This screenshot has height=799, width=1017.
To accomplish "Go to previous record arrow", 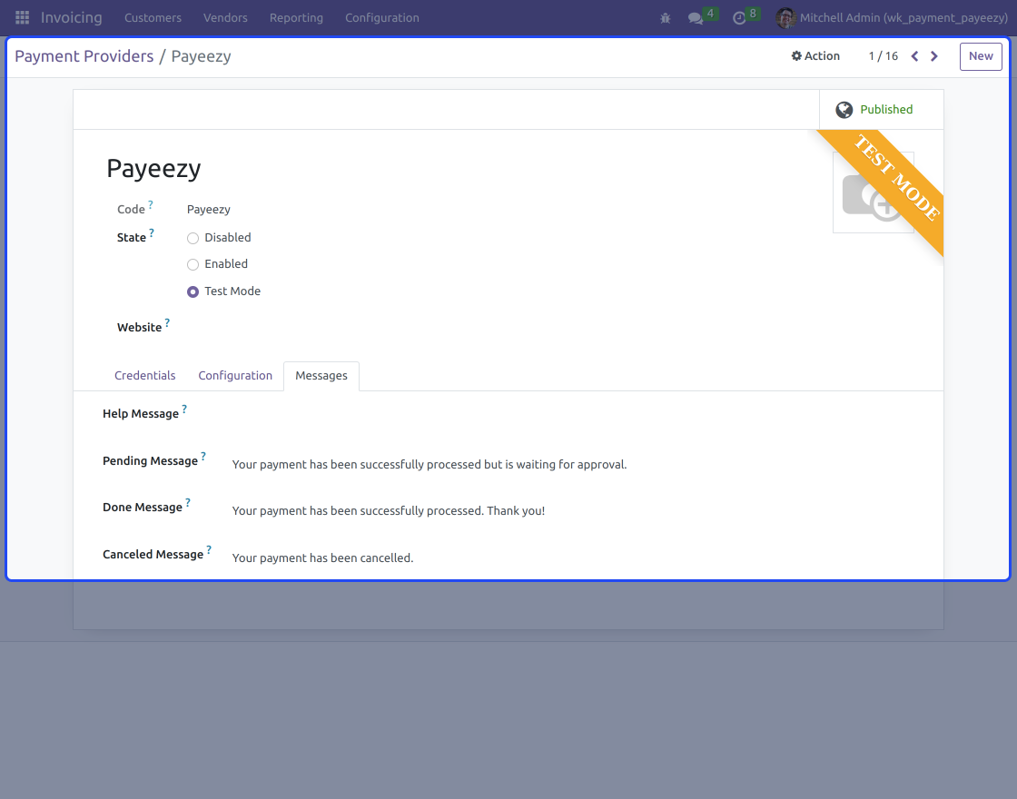I will 914,56.
